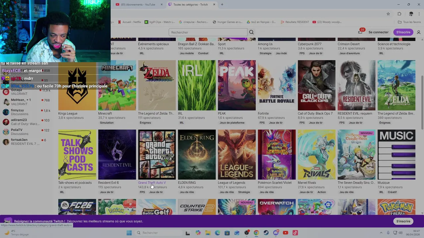Click the Resident Evil 6 title link
The width and height of the screenshot is (424, 238).
point(108,182)
